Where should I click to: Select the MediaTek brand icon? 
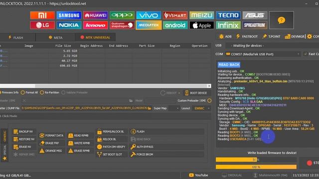(149, 25)
